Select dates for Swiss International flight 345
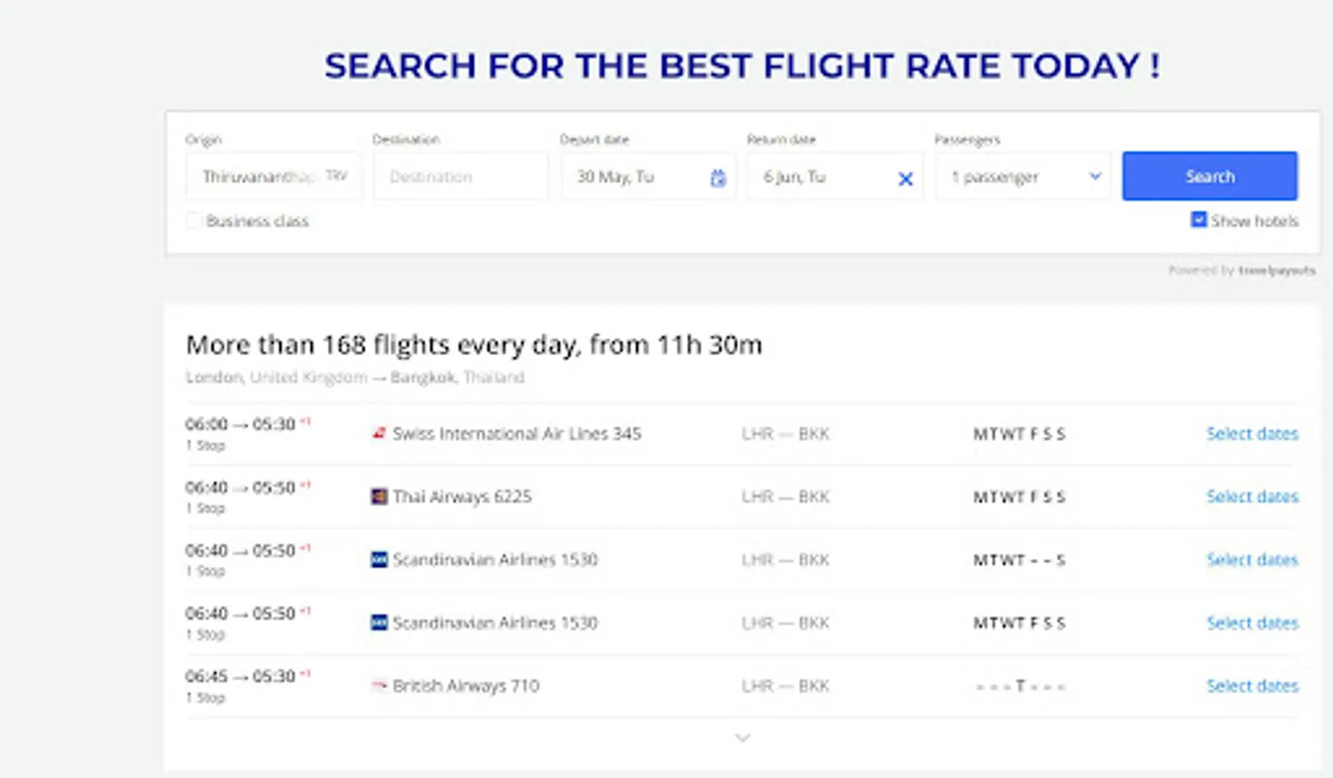This screenshot has width=1333, height=778. point(1252,434)
